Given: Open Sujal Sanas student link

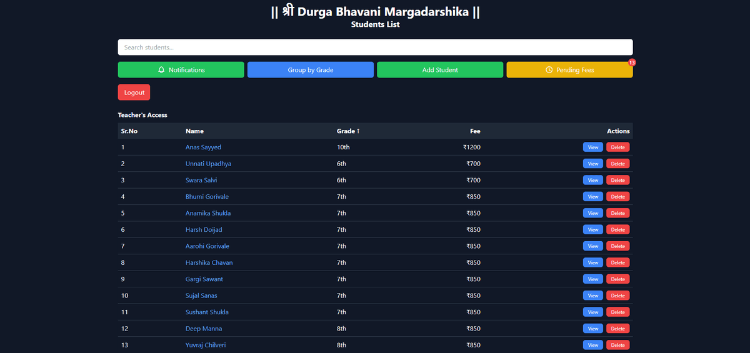Looking at the screenshot, I should (x=201, y=296).
